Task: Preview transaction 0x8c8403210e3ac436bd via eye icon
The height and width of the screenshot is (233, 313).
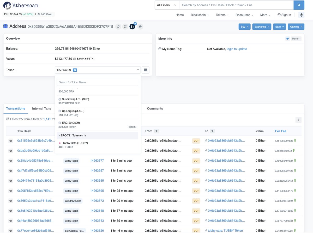Action: [x=11, y=211]
